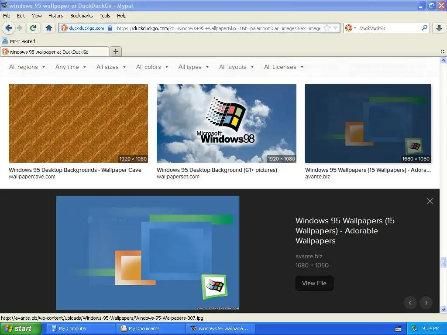The height and width of the screenshot is (335, 447).
Task: Expand the All types filter
Action: pyautogui.click(x=193, y=67)
